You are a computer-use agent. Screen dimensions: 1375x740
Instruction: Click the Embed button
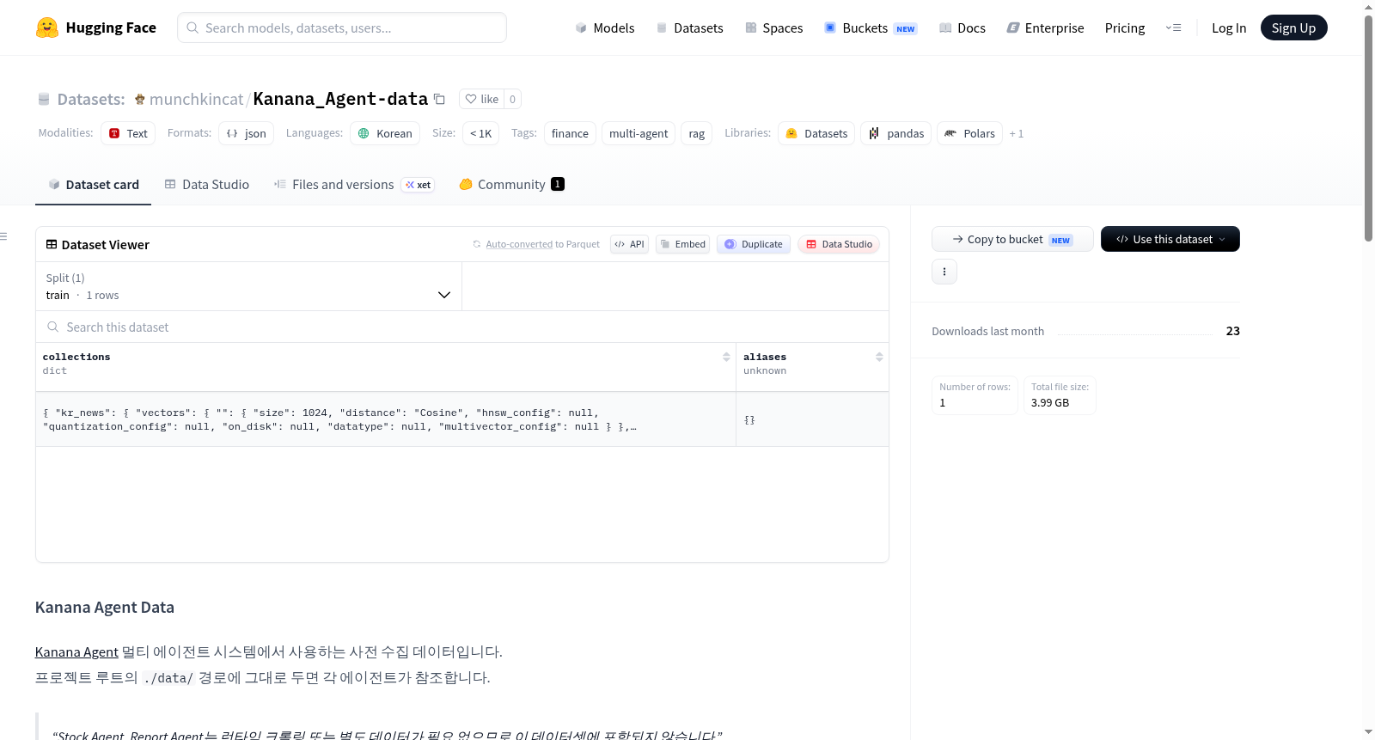coord(682,244)
